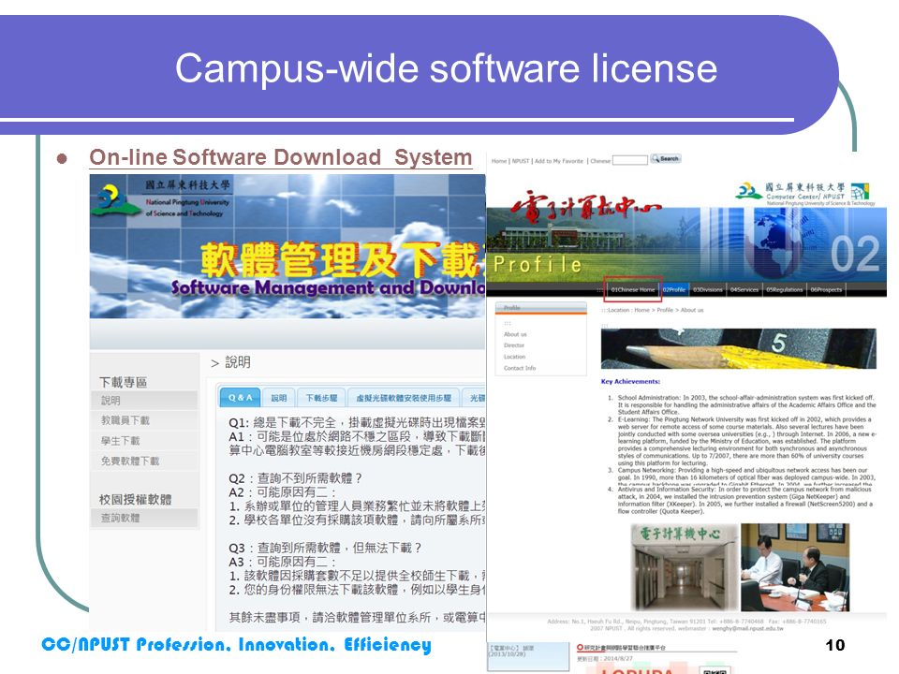Image resolution: width=899 pixels, height=674 pixels.
Task: Open 學生下載 in the sidebar
Action: [x=144, y=441]
